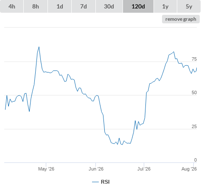Switch to the 8h time range
201x193 pixels.
36,6
